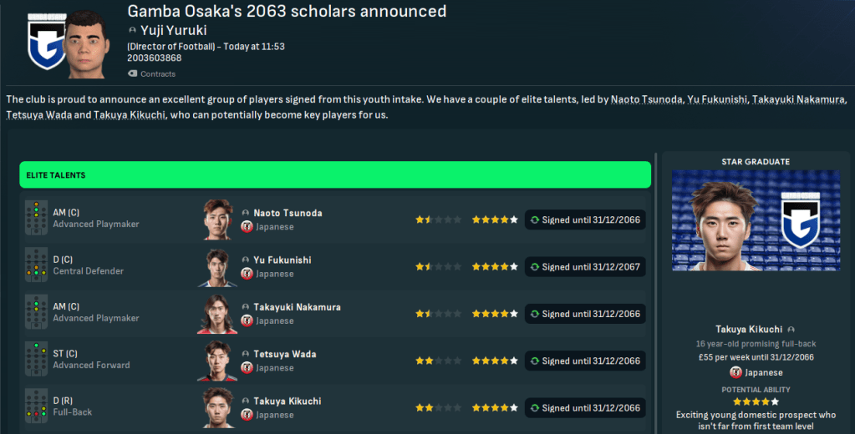Click person icon beside Takuya Kikuchi graduate name
The image size is (855, 434).
pyautogui.click(x=791, y=329)
